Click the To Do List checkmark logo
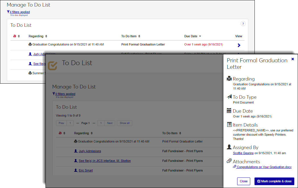This screenshot has height=188, width=298. pos(52,65)
